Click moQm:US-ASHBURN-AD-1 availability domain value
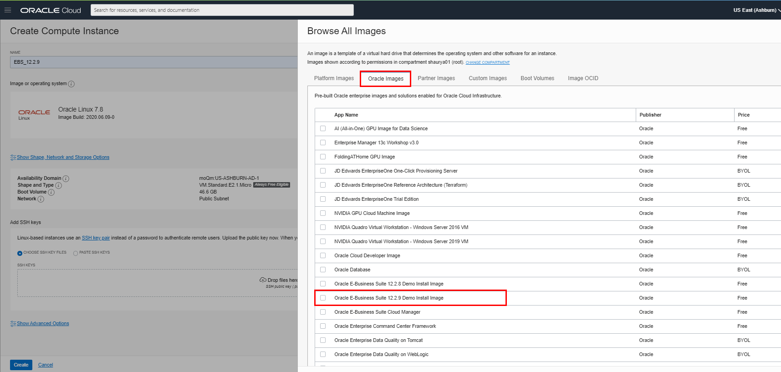 pyautogui.click(x=229, y=178)
